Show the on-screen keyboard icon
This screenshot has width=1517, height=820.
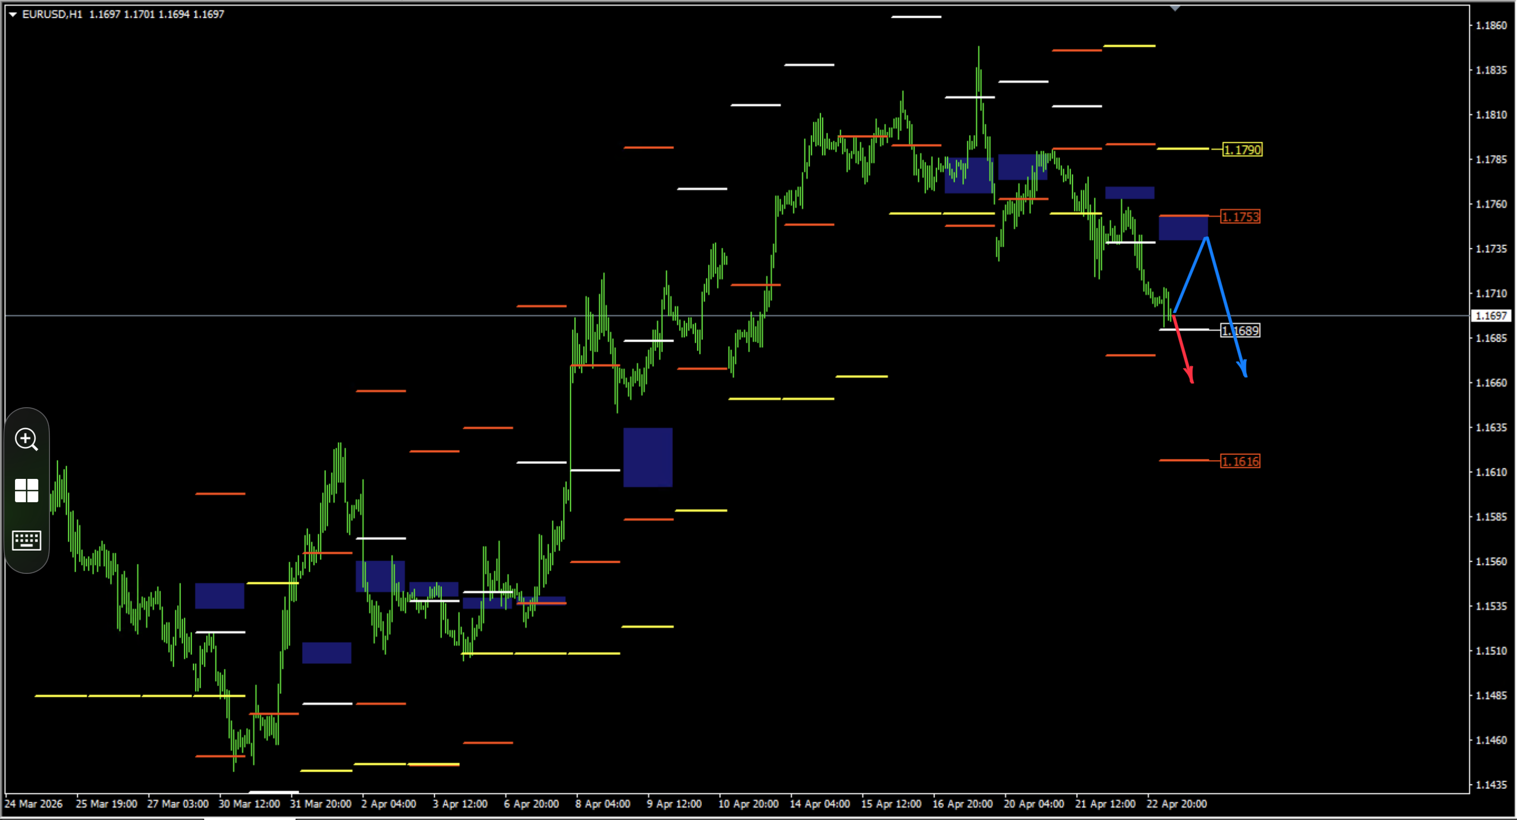click(x=27, y=540)
